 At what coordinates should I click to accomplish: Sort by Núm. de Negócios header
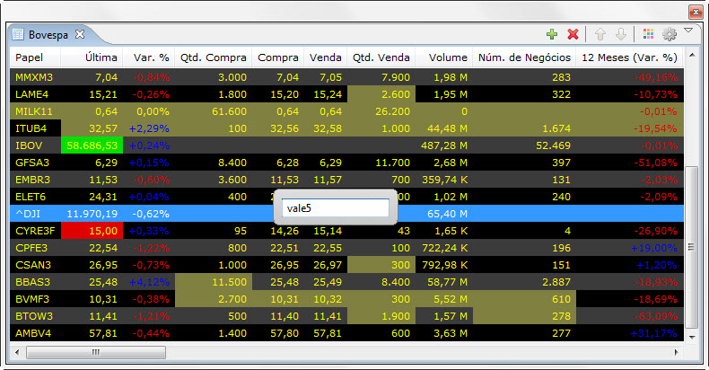tap(524, 57)
